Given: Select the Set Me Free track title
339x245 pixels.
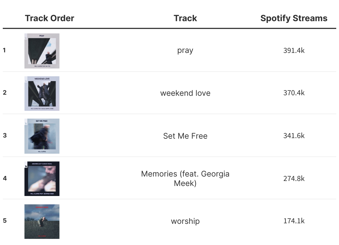Looking at the screenshot, I should 185,136.
